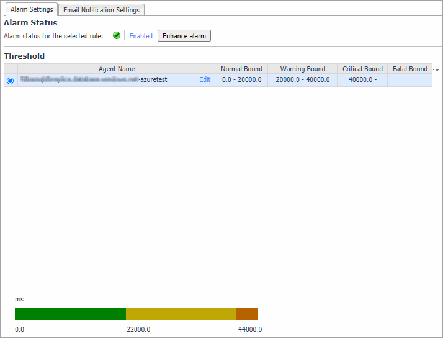Click the 20000.0 - 40000.0 warning bound cell
The width and height of the screenshot is (443, 338).
[x=303, y=79]
